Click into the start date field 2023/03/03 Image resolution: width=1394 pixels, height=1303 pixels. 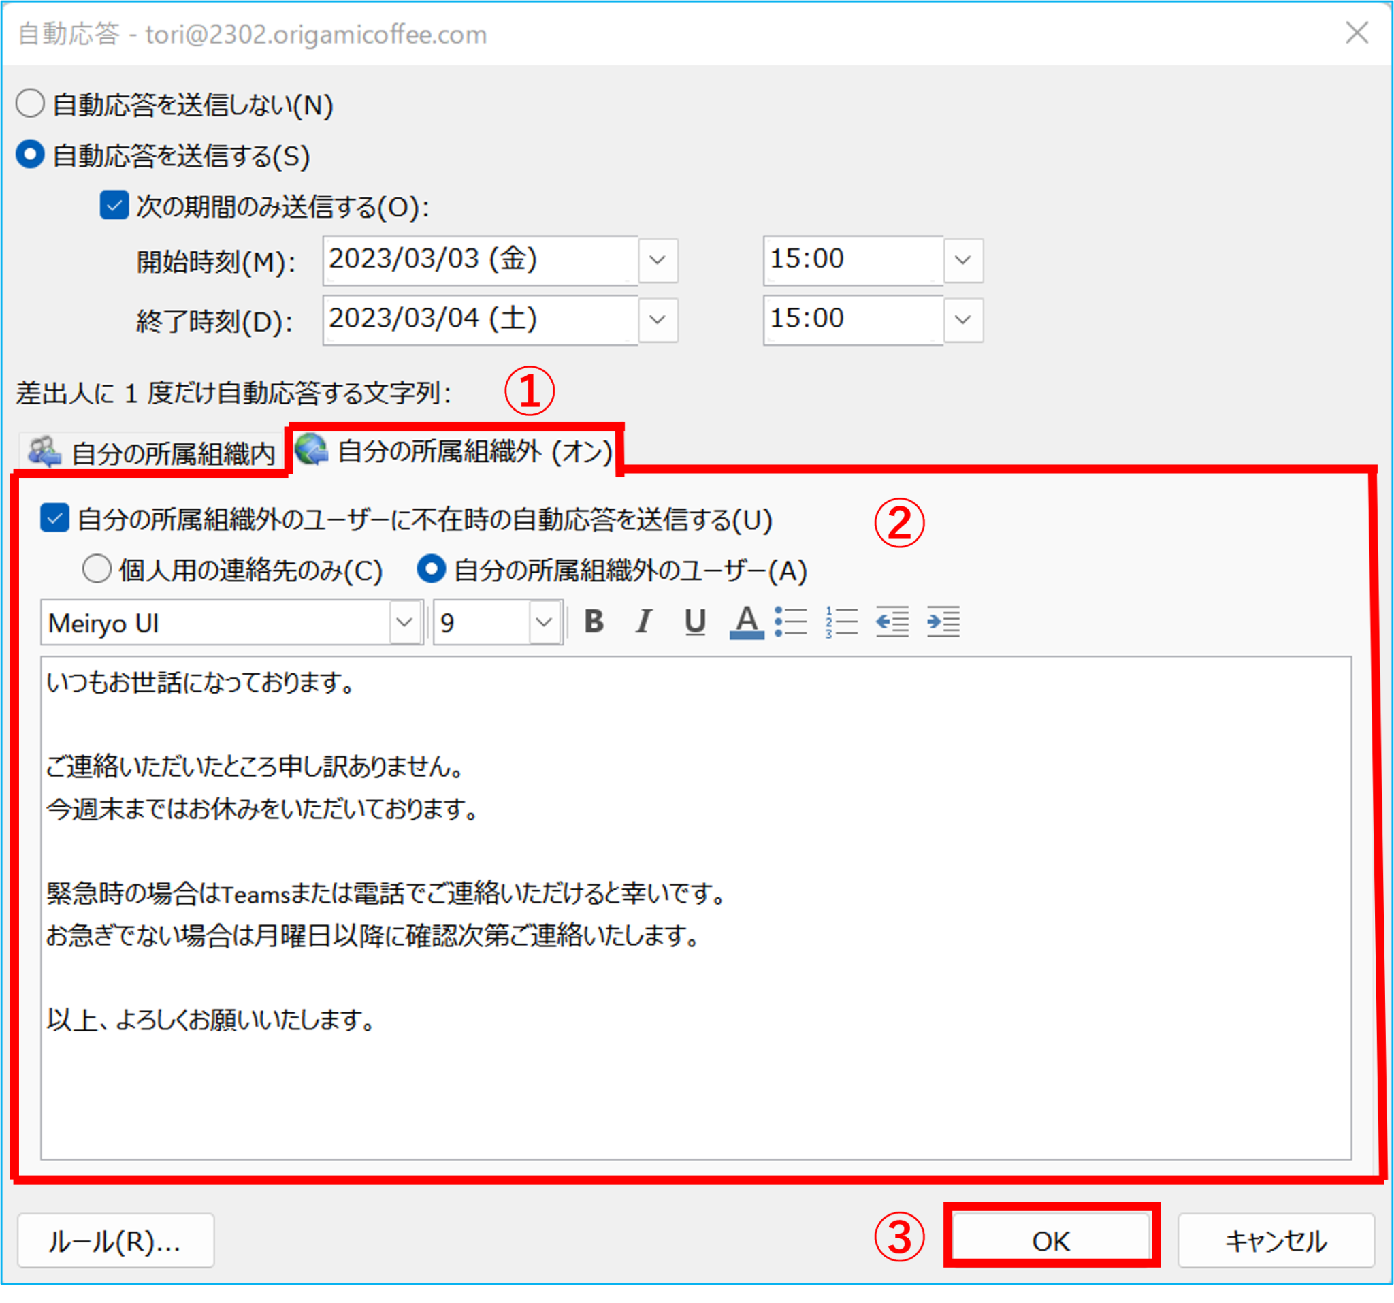[481, 260]
